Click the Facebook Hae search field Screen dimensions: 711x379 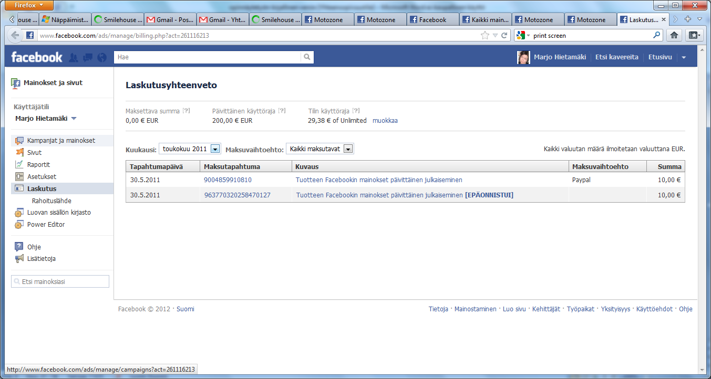point(208,57)
